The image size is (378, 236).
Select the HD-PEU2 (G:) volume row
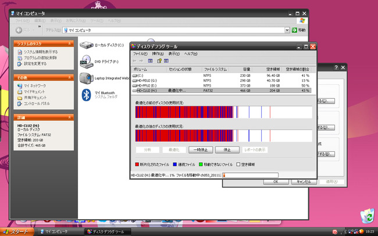pos(222,81)
